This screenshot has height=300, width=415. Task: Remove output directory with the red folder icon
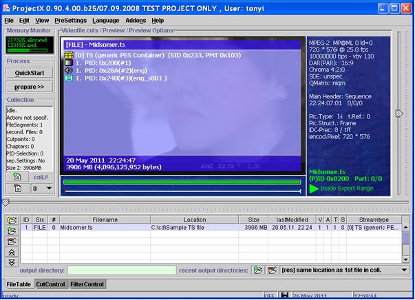click(272, 270)
